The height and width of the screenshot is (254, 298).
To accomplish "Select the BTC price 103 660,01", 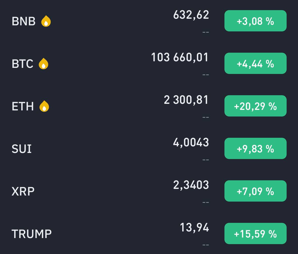I will click(x=180, y=57).
